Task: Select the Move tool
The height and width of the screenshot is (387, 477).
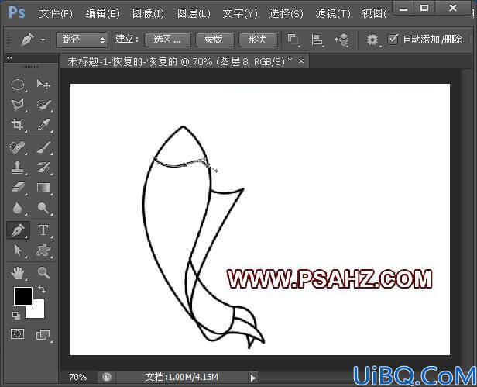Action: [x=43, y=85]
